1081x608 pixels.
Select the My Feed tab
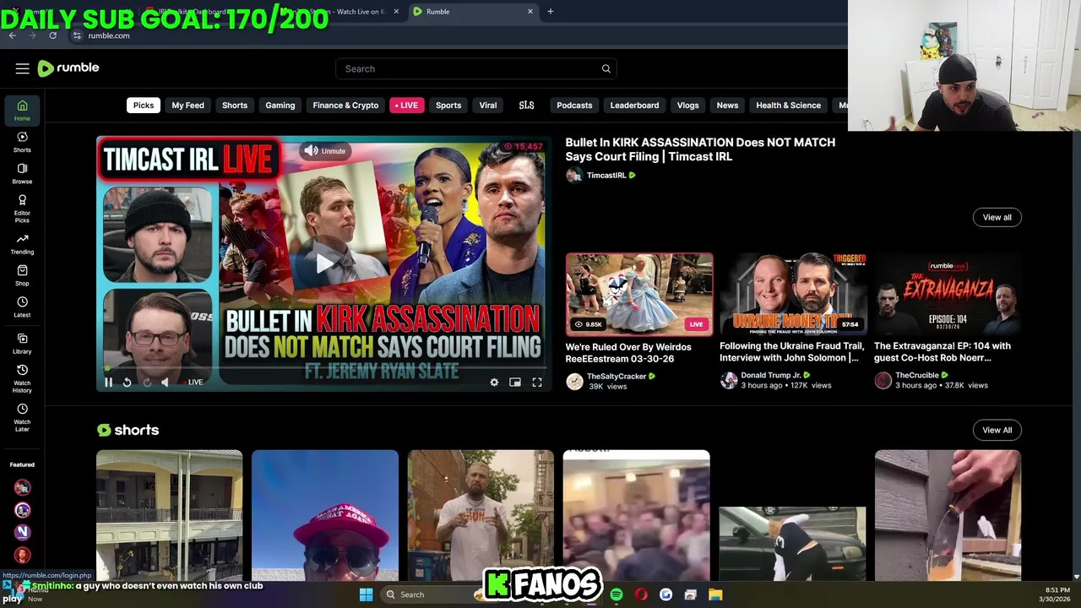[187, 105]
